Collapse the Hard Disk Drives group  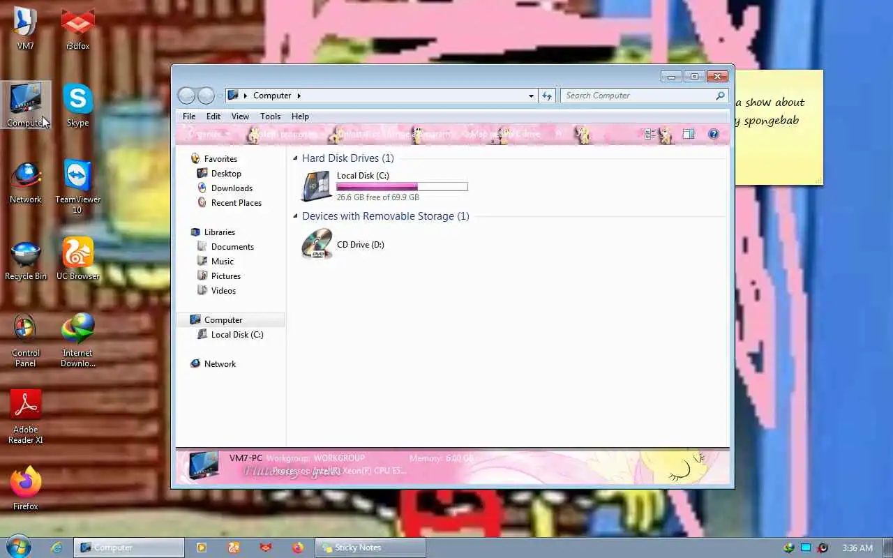tap(295, 158)
